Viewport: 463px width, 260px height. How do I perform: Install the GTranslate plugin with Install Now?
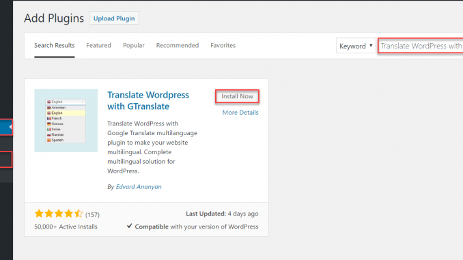point(237,96)
